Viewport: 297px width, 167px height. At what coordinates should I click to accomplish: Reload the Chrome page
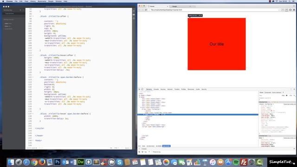[x=146, y=10]
